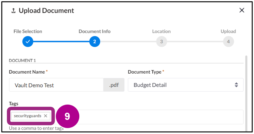
Task: Select the securityguards tag chip text
Action: coord(27,116)
